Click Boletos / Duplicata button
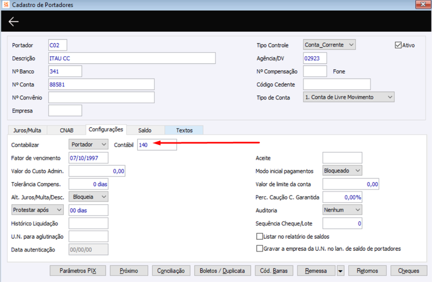 coord(222,271)
